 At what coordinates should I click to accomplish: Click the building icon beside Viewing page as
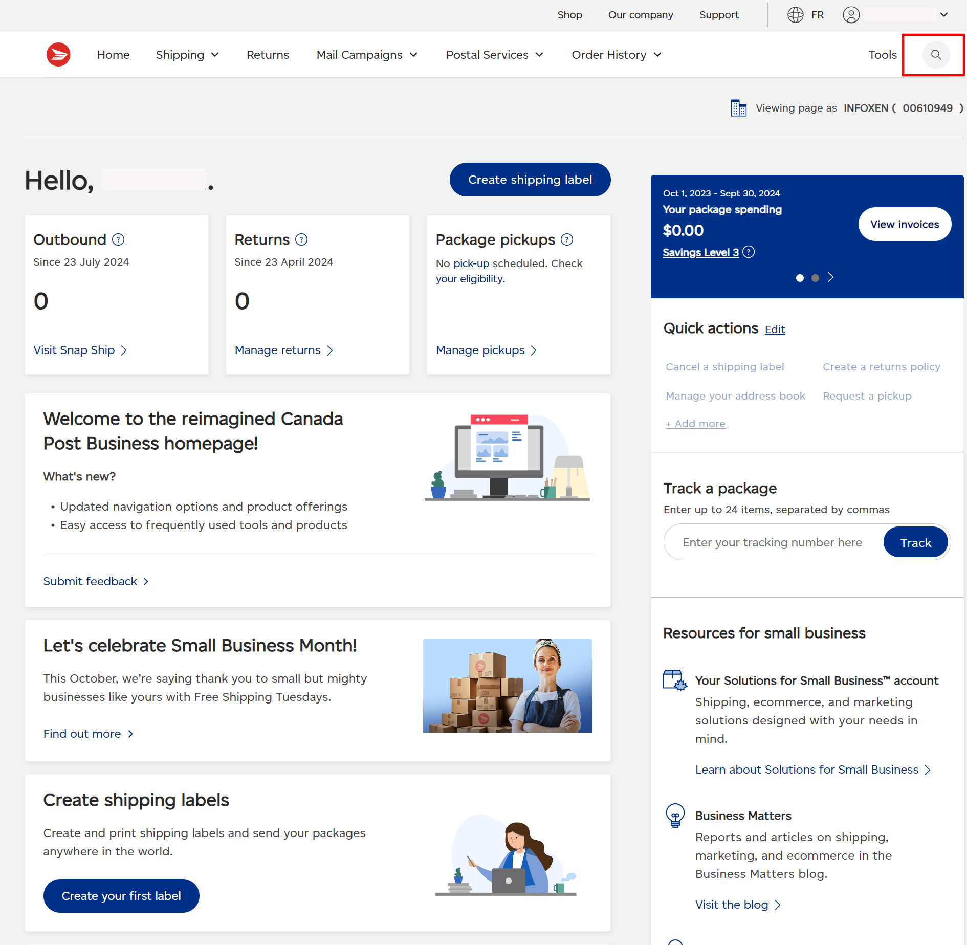[738, 108]
